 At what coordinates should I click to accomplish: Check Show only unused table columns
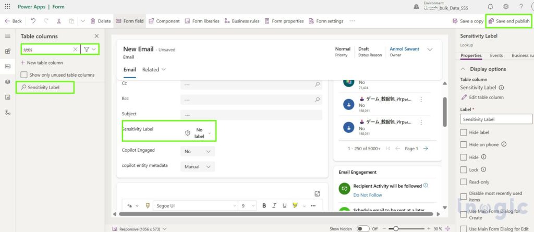coord(24,75)
